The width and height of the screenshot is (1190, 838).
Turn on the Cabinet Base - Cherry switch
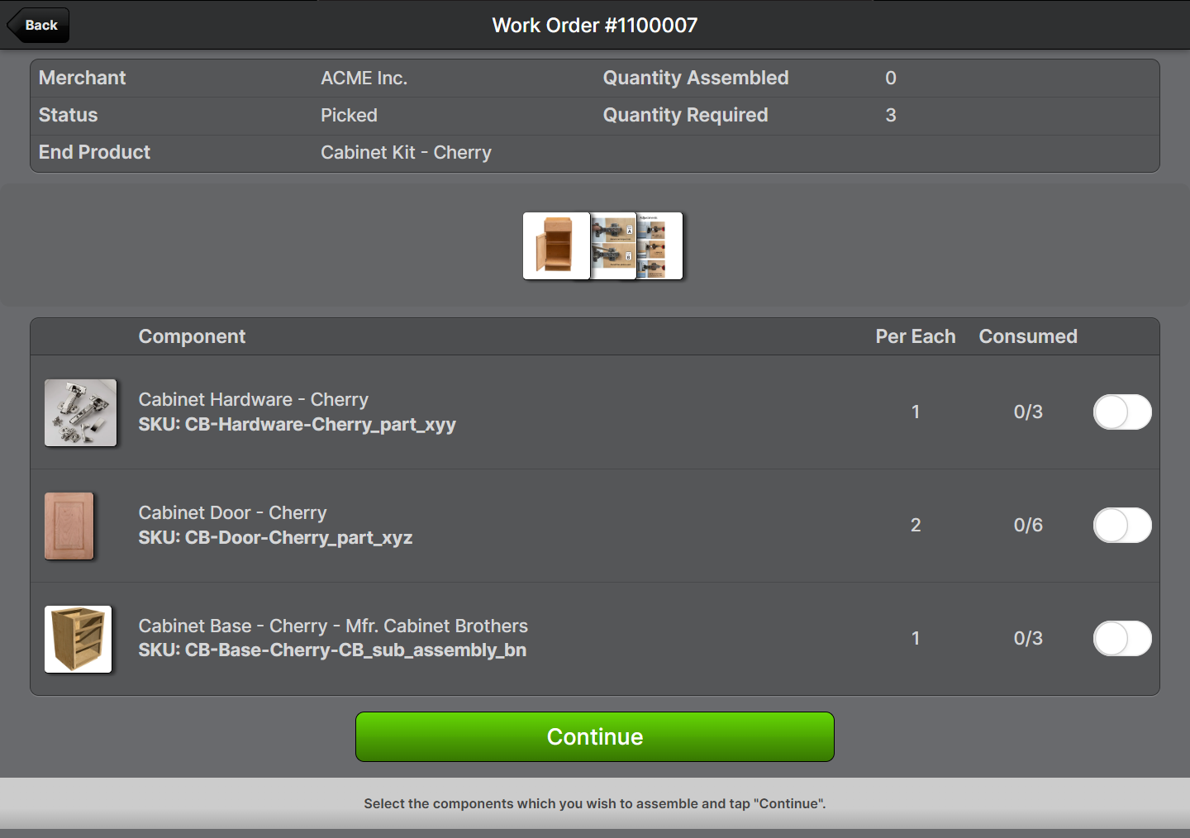[1122, 638]
